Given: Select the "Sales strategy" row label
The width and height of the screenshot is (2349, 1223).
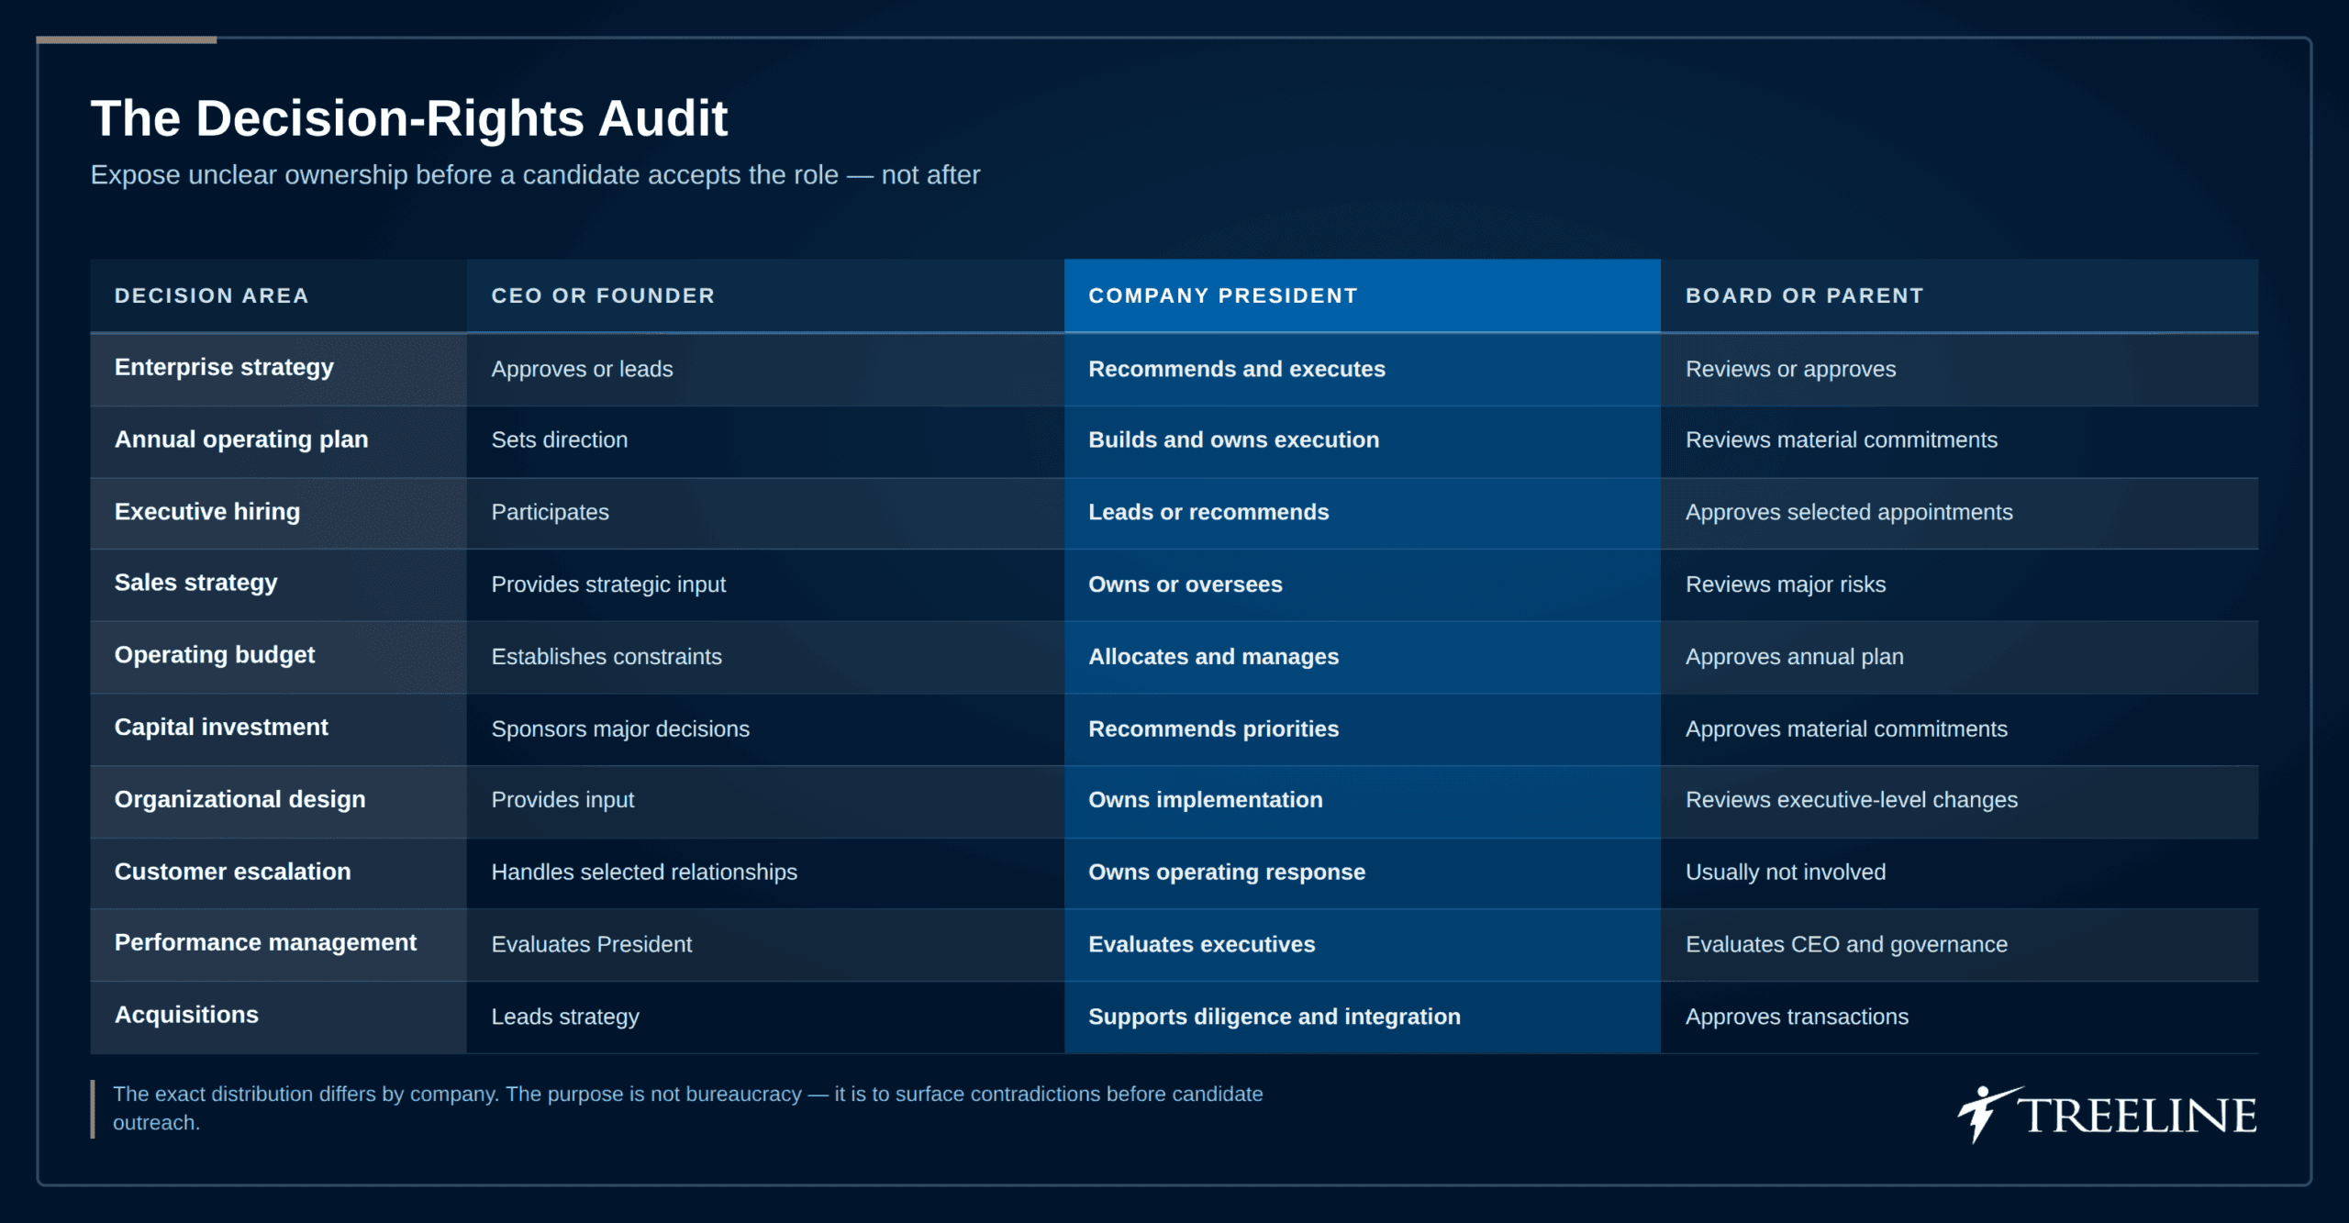Looking at the screenshot, I should click(195, 583).
